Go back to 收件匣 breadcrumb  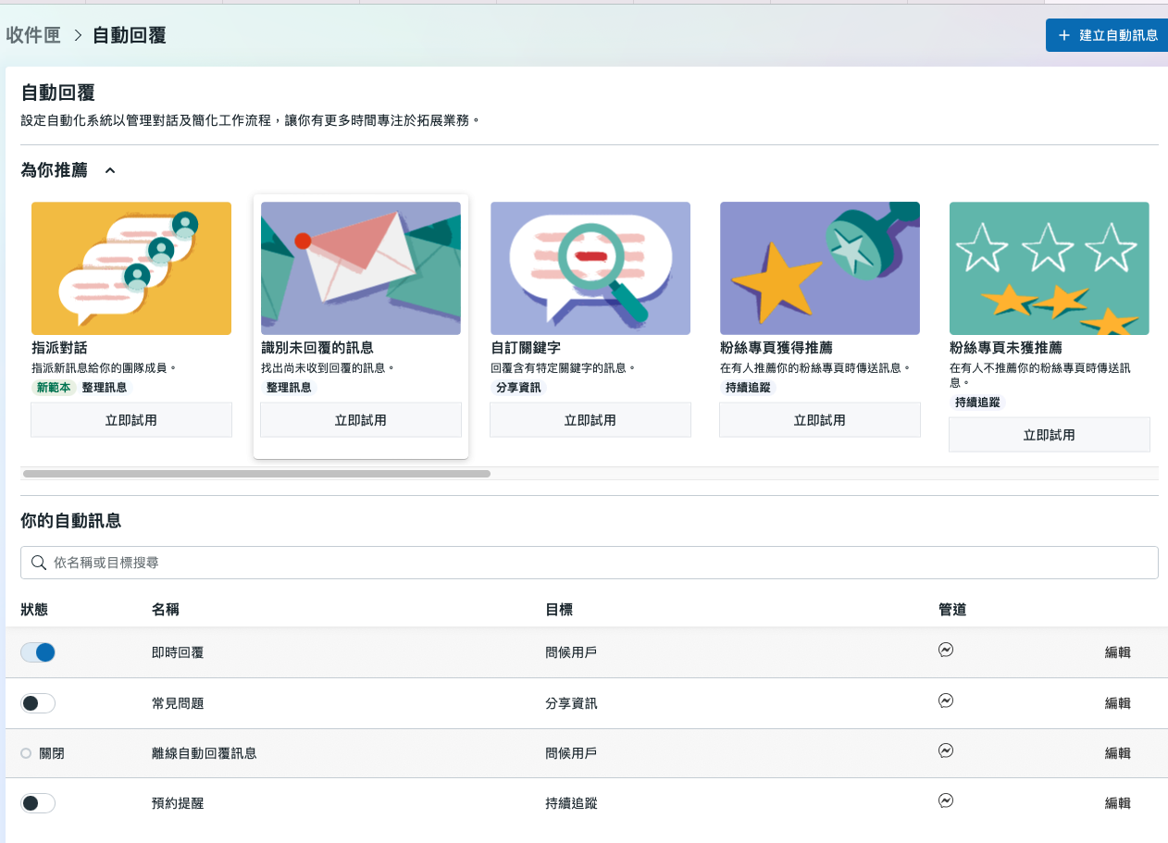pos(33,35)
